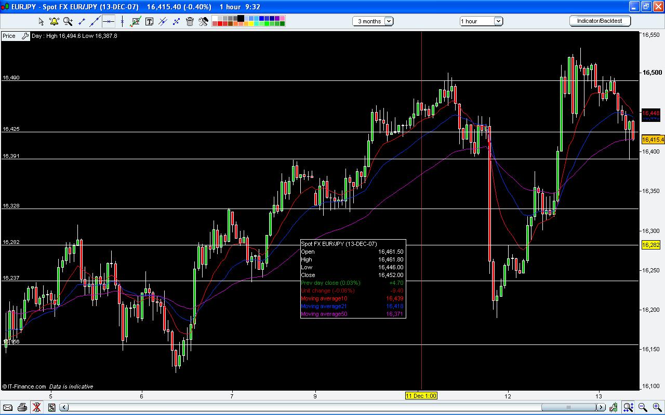Image resolution: width=665 pixels, height=415 pixels.
Task: Click the 16,500 value on price axis
Action: click(x=652, y=73)
